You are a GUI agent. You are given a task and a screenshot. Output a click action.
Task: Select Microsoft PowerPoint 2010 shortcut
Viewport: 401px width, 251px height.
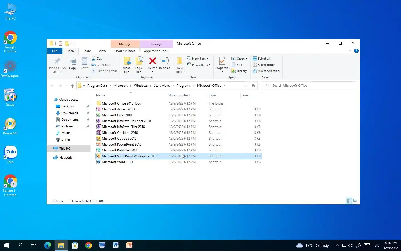click(x=179, y=144)
